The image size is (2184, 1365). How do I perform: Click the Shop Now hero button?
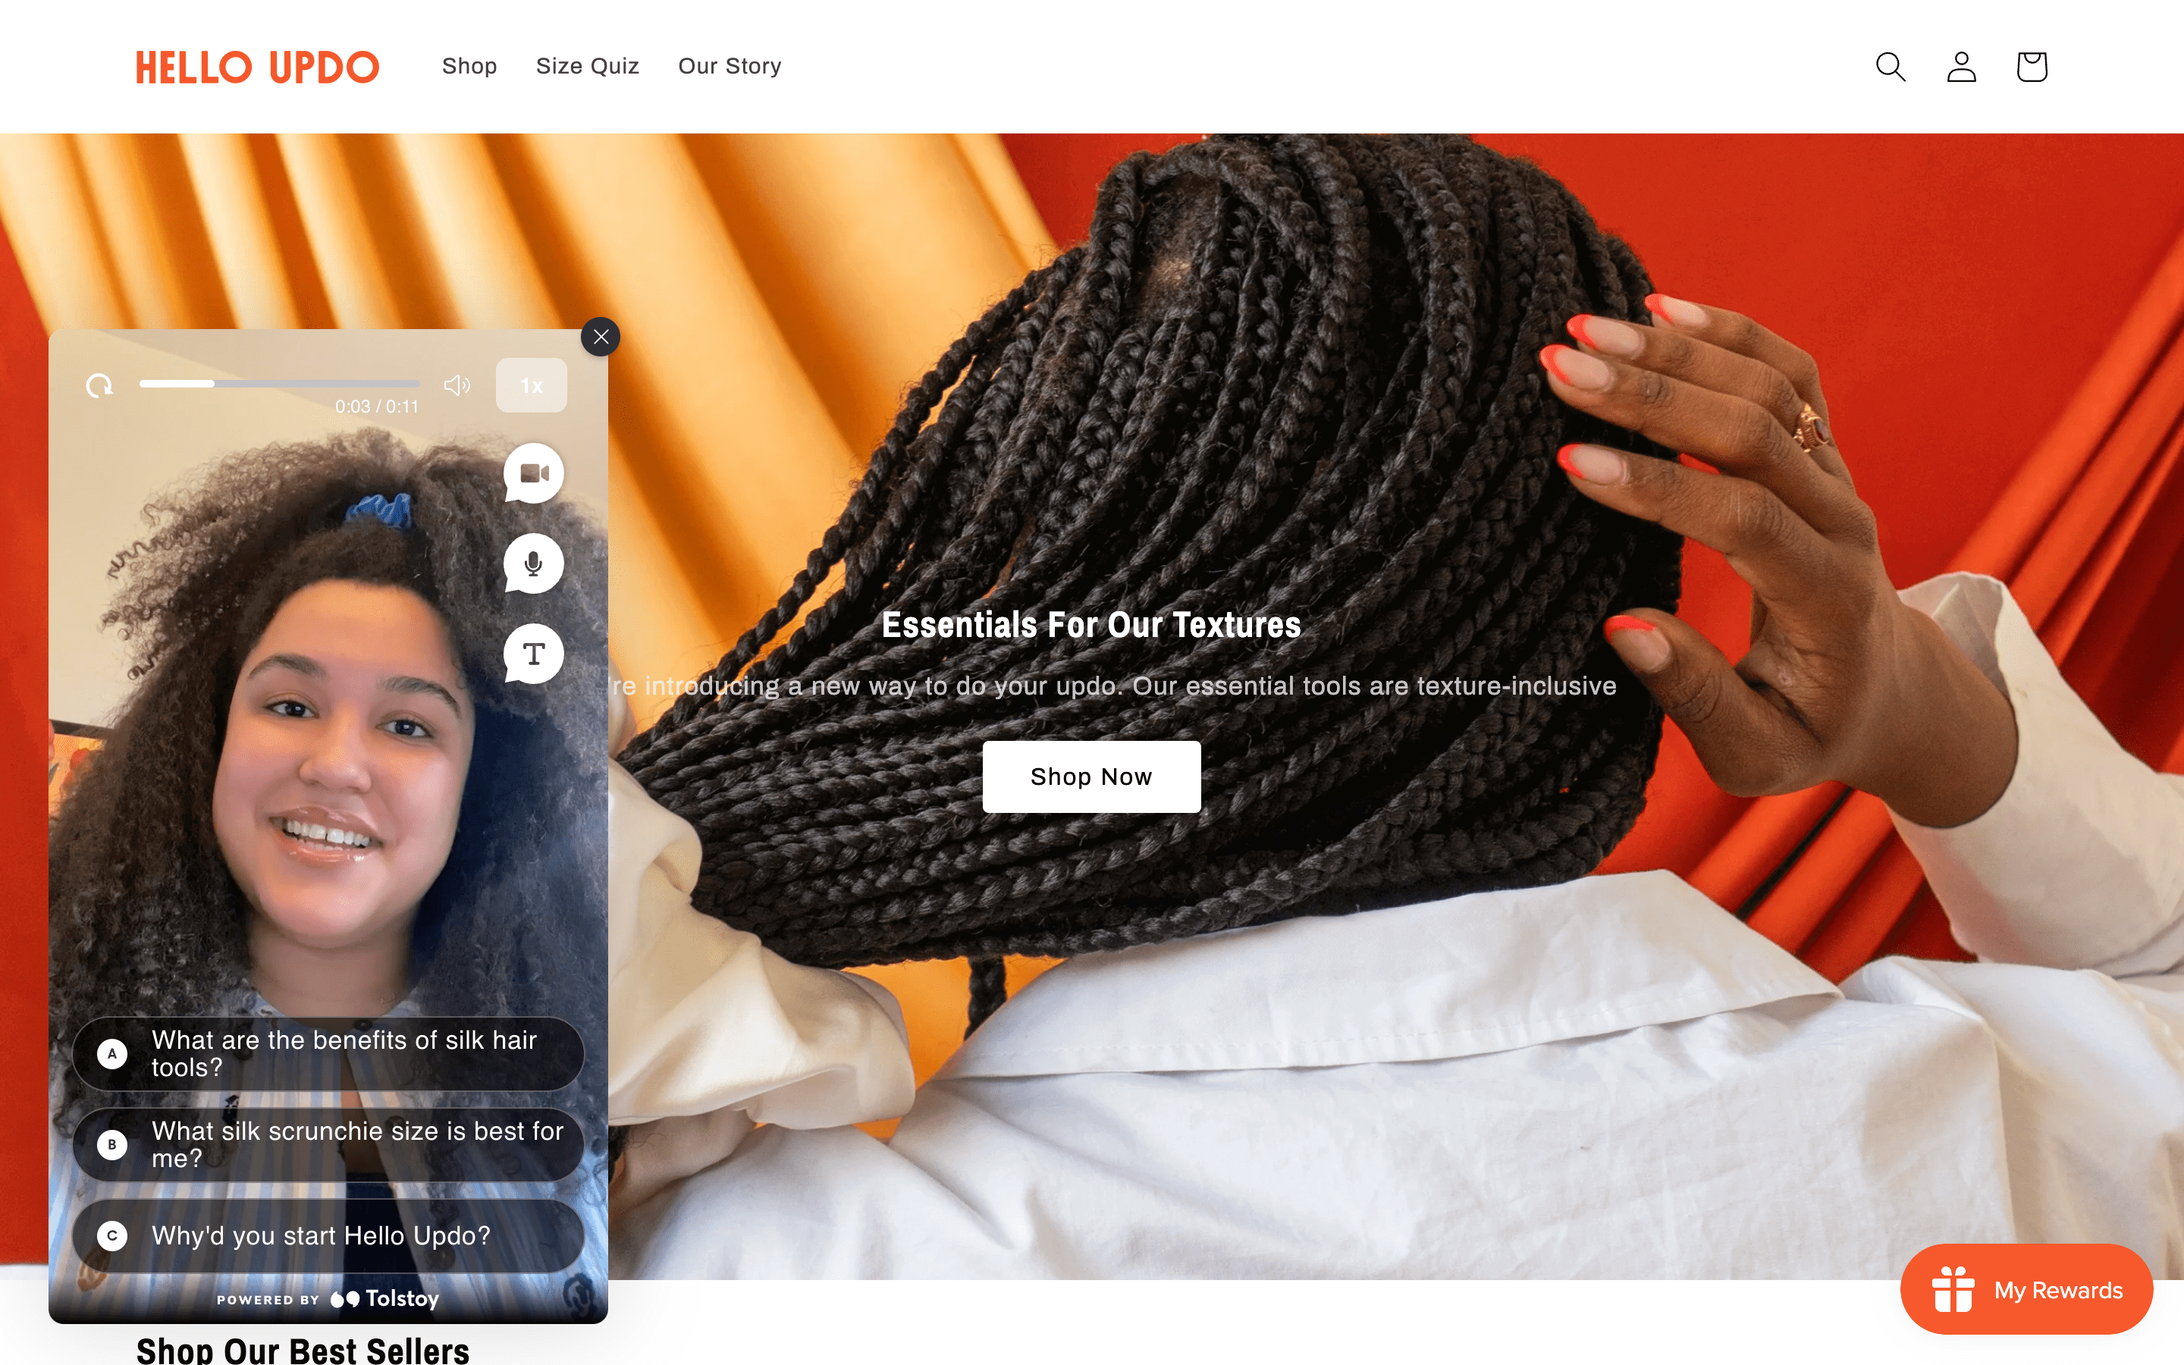(x=1091, y=775)
